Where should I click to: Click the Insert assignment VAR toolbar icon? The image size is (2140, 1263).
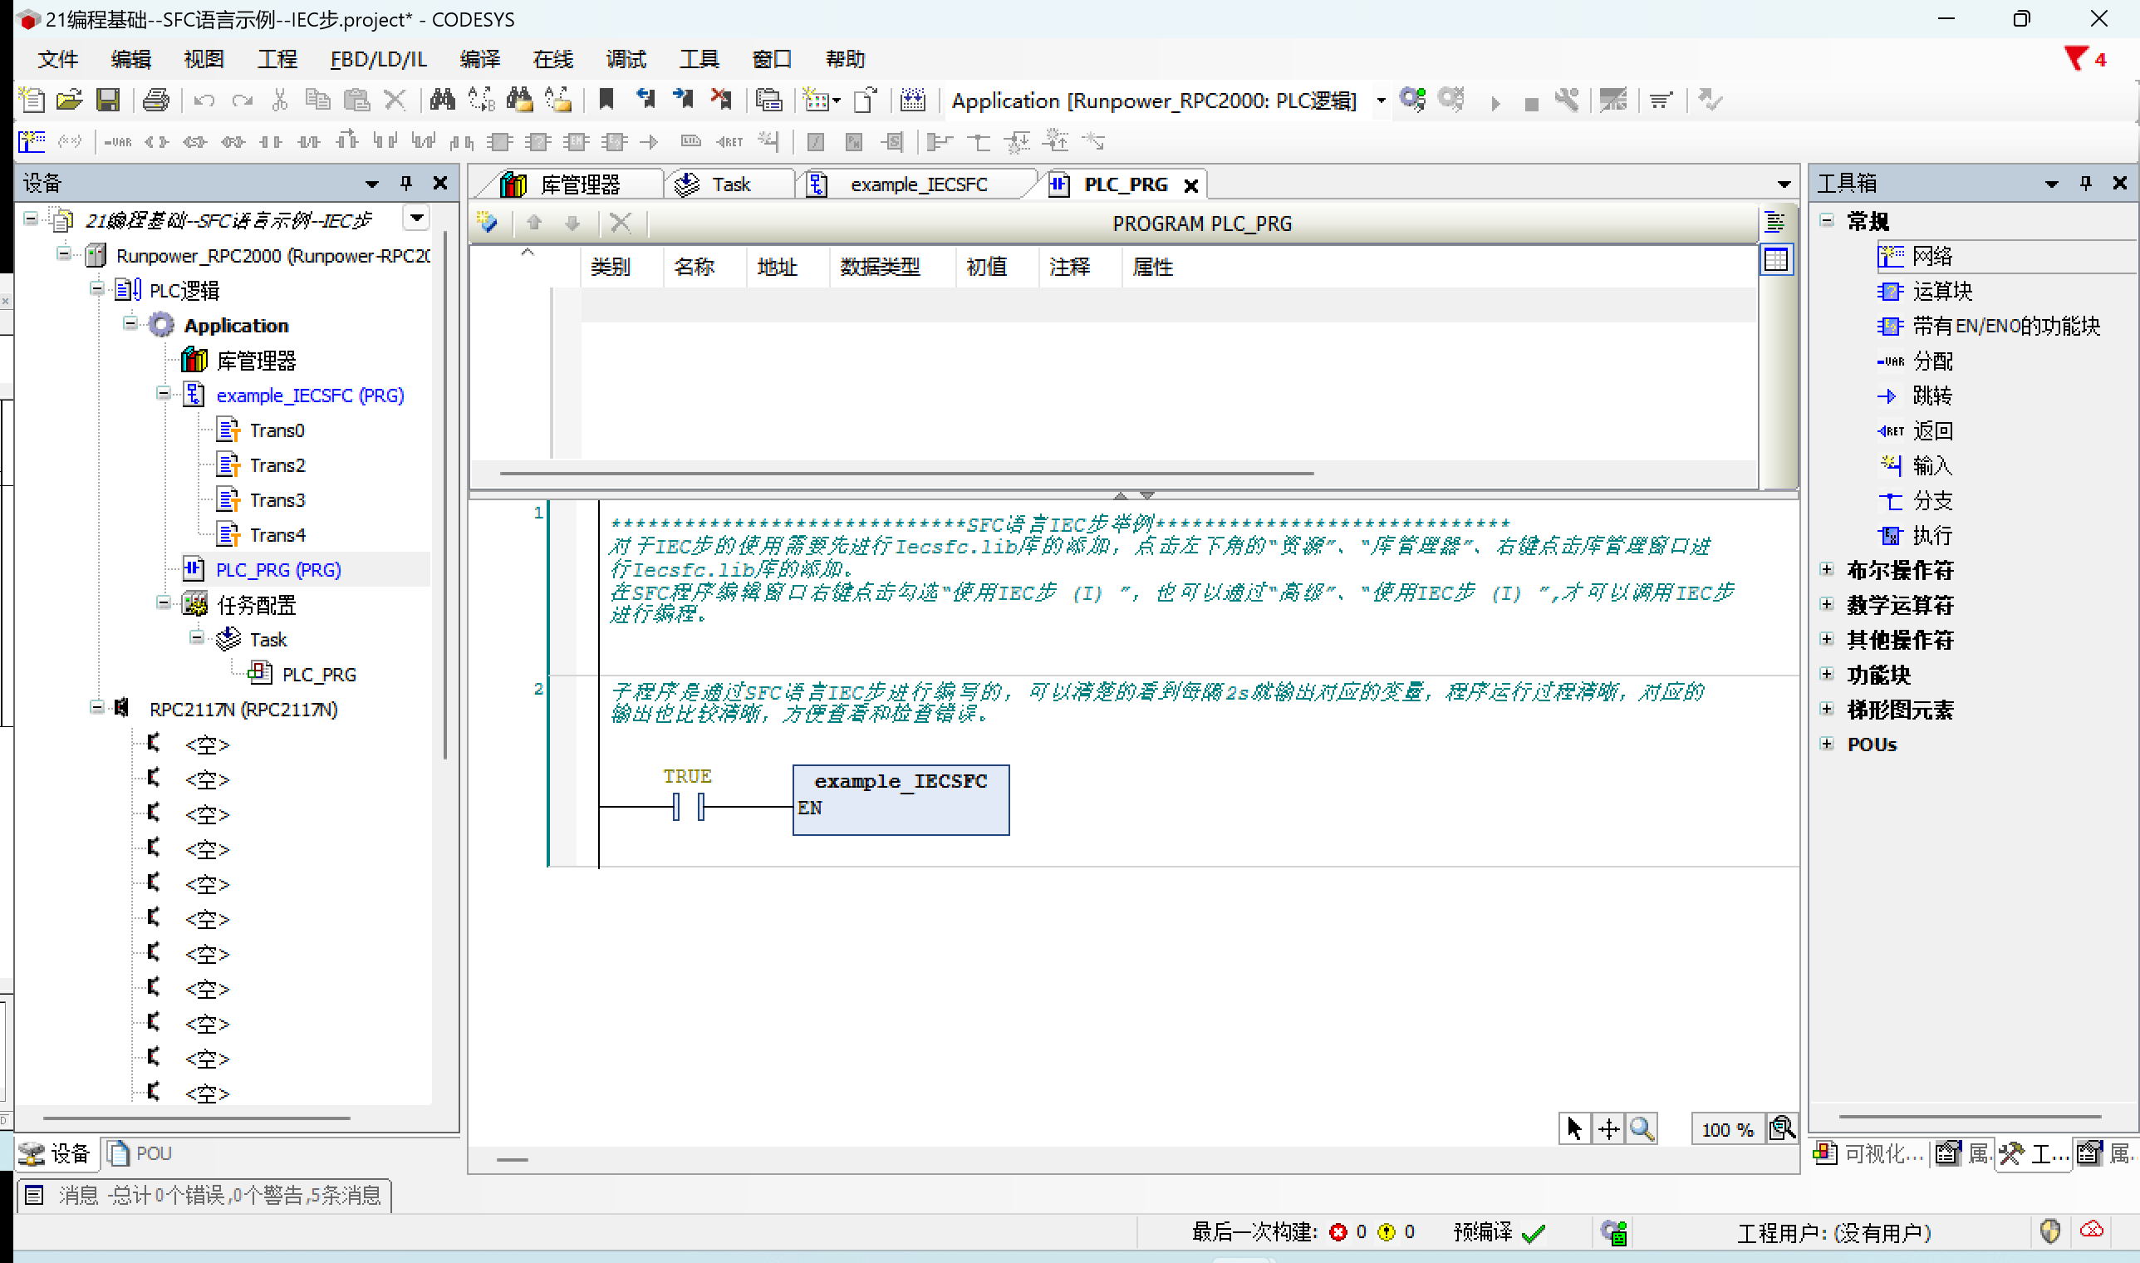click(x=117, y=142)
